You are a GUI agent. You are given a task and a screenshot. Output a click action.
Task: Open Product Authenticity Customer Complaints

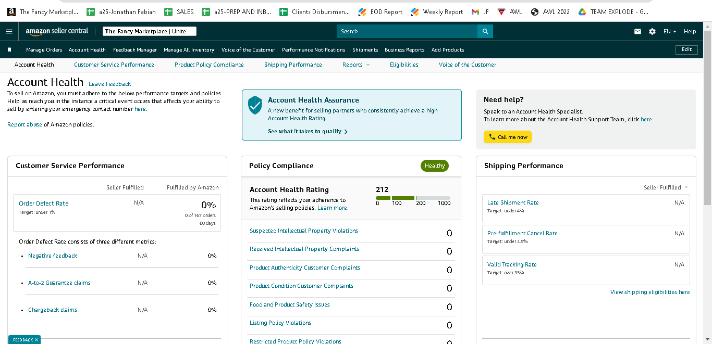pyautogui.click(x=305, y=267)
